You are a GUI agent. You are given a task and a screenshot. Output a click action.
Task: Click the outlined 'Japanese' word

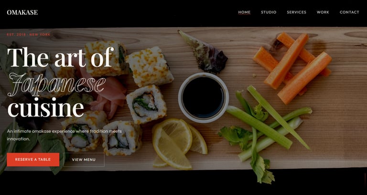[x=57, y=84]
